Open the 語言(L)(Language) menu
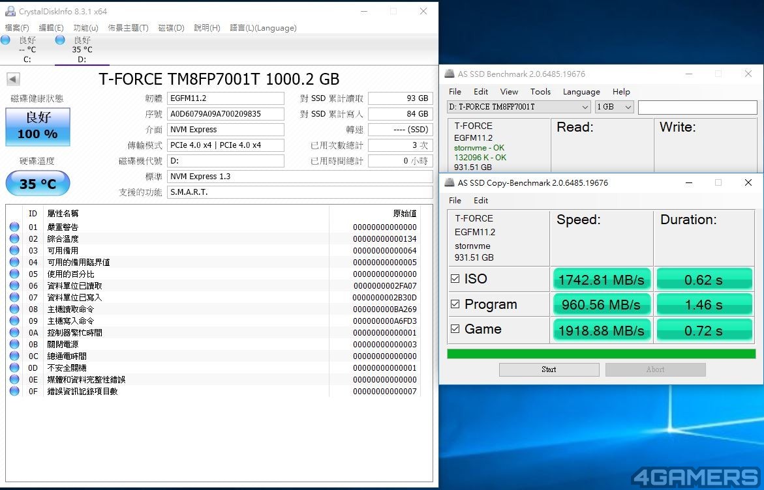This screenshot has height=490, width=764. [x=263, y=28]
